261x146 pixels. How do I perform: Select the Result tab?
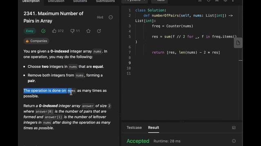(x=153, y=128)
